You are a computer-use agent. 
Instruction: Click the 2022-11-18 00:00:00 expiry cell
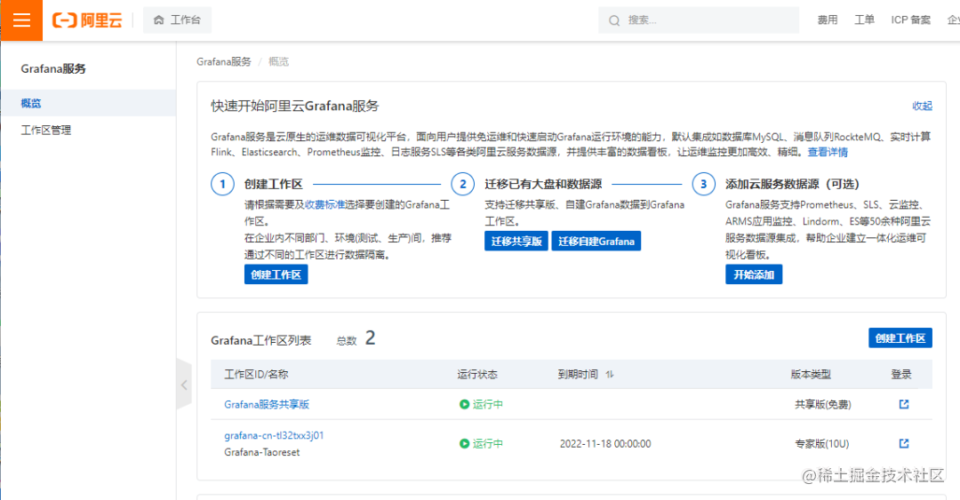pyautogui.click(x=605, y=444)
